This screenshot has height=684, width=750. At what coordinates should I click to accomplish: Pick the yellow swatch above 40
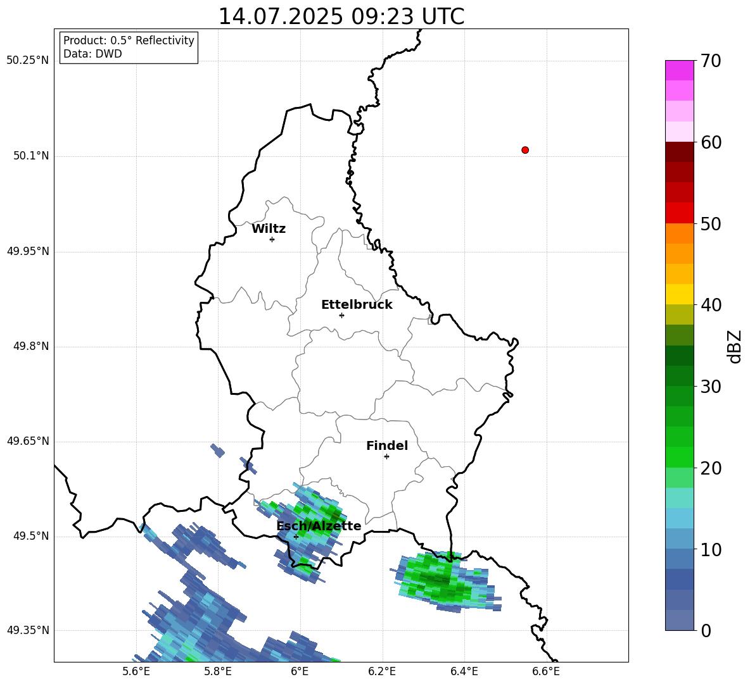point(679,294)
